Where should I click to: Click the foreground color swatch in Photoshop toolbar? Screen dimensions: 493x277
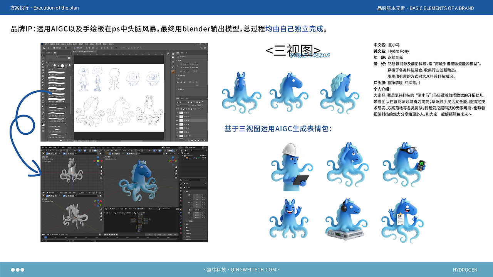(43, 123)
